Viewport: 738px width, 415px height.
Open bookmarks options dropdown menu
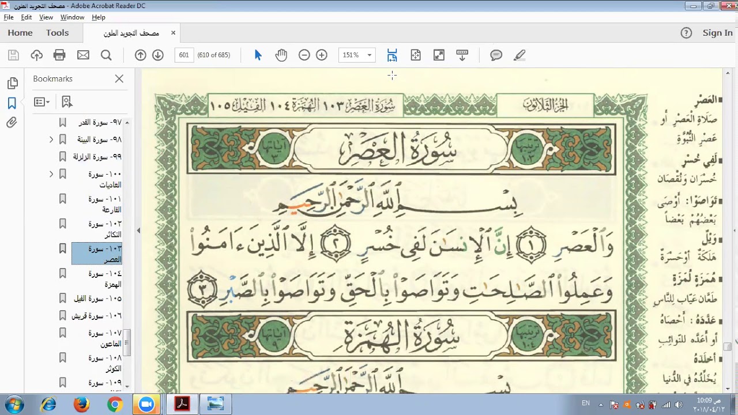click(42, 102)
